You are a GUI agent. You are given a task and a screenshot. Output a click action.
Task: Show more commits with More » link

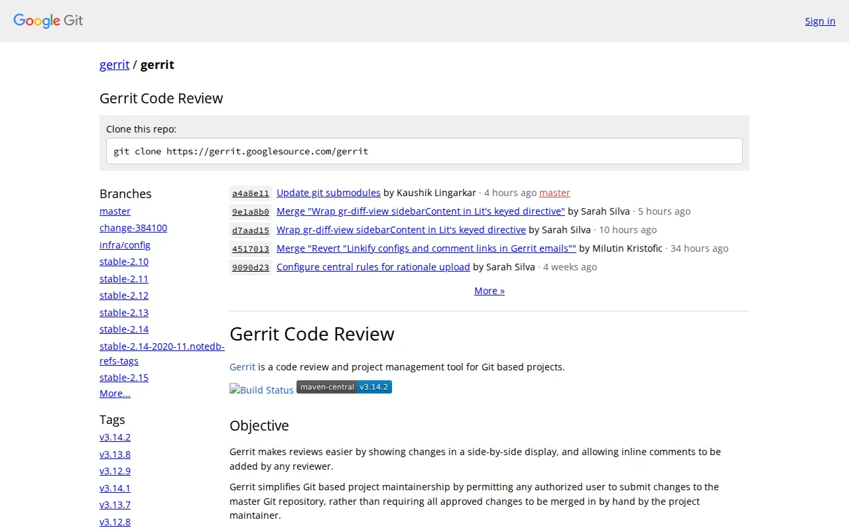(490, 290)
